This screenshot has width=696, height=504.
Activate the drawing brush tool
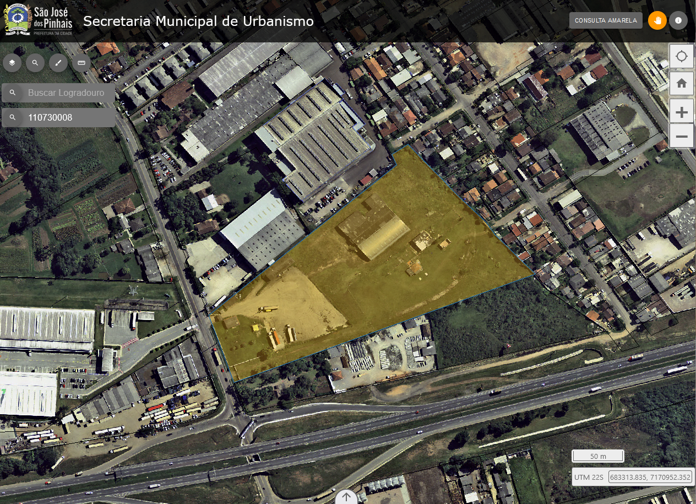pyautogui.click(x=58, y=63)
